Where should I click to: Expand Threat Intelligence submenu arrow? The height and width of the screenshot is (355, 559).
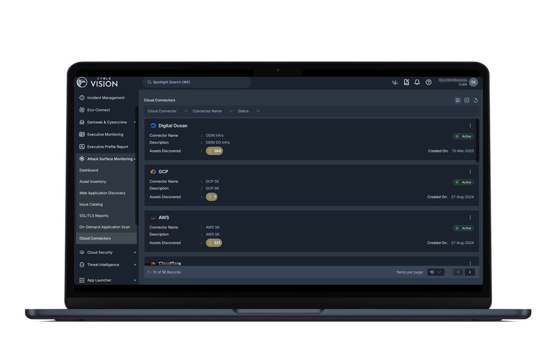pyautogui.click(x=135, y=265)
